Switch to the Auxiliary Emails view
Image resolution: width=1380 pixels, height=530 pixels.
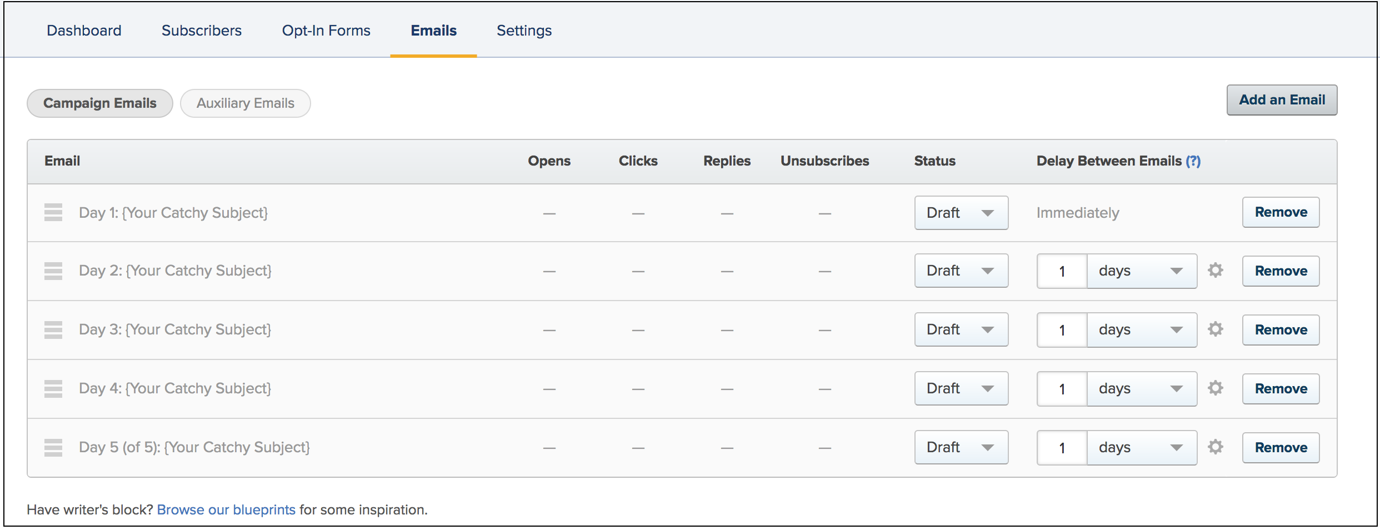tap(245, 103)
